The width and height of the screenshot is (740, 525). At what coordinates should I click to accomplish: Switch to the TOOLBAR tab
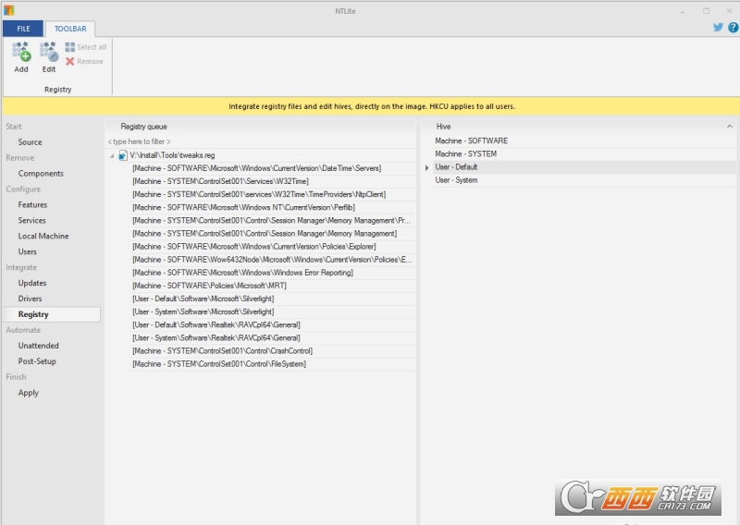click(70, 29)
